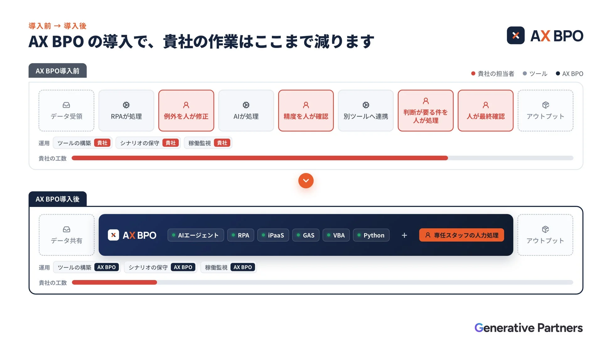Click the dark AX BPO legend dot
The width and height of the screenshot is (612, 344).
coord(558,73)
